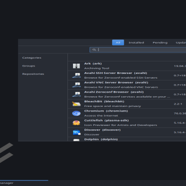
Task: Click "Free space and maintain privacy" description
Action: coord(113,106)
